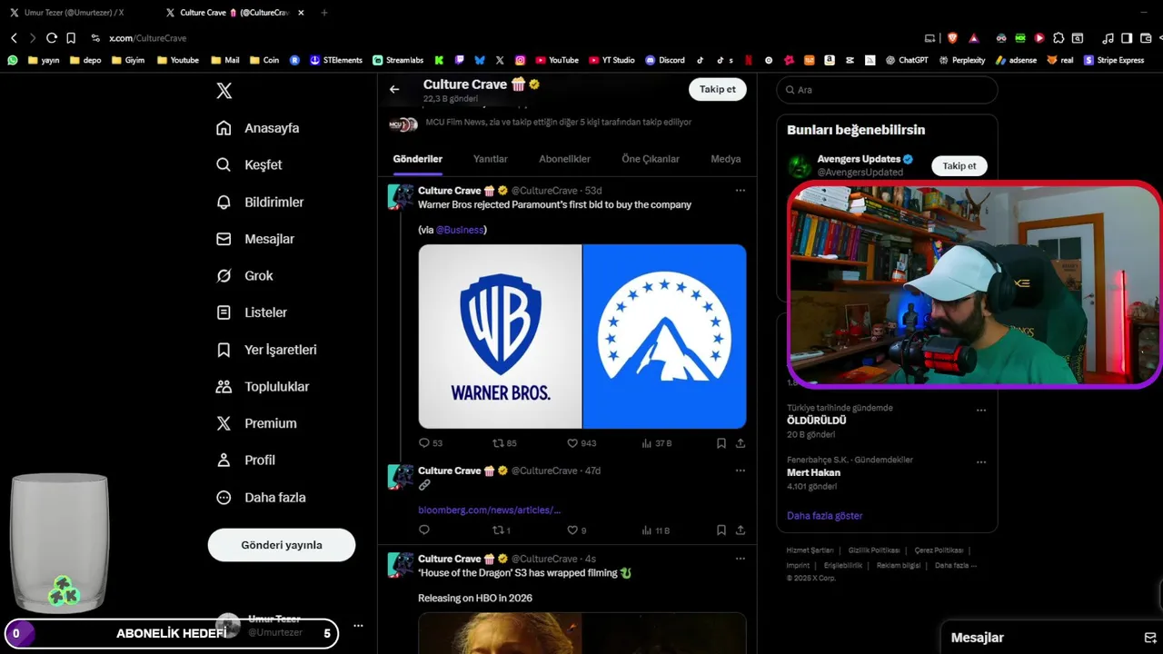Open Topluluklar communities page
1163x654 pixels.
click(263, 386)
